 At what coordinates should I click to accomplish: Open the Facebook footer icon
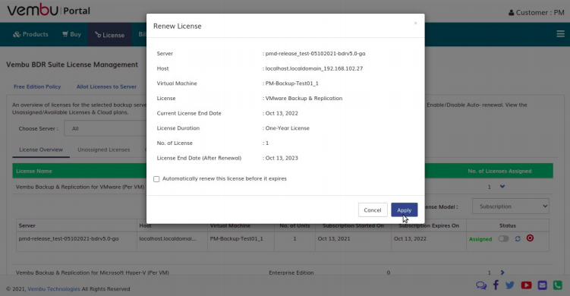(496, 285)
